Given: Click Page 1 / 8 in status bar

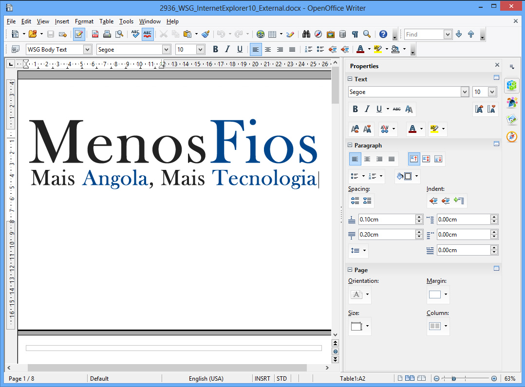Looking at the screenshot, I should [x=21, y=379].
